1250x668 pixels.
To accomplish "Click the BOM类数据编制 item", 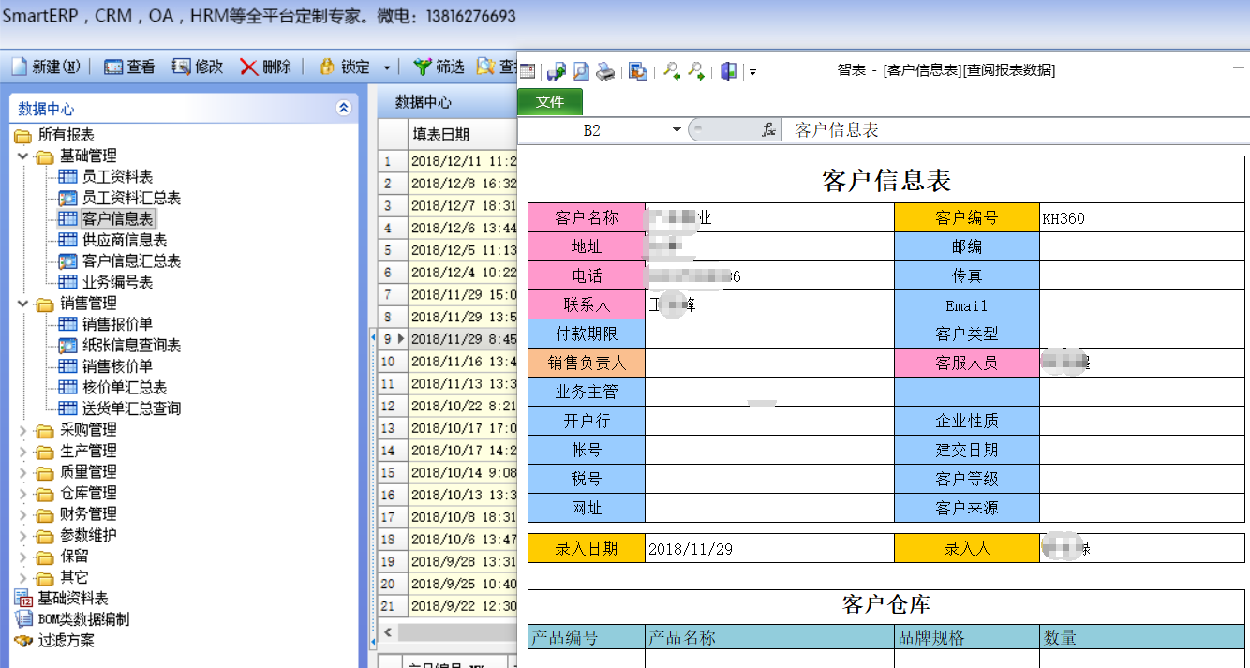I will (72, 619).
